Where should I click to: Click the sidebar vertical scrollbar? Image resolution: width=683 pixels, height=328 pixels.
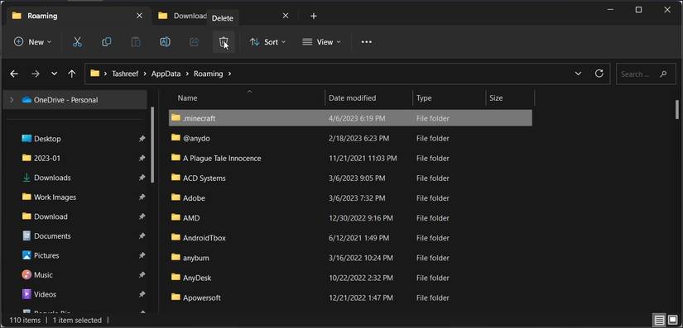tap(152, 145)
